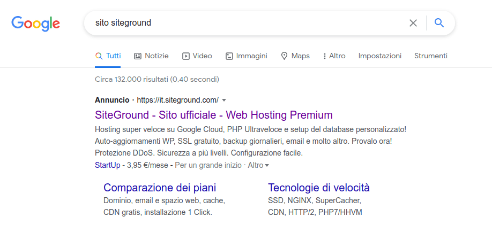Clear the search box with X icon
The height and width of the screenshot is (232, 492).
413,23
